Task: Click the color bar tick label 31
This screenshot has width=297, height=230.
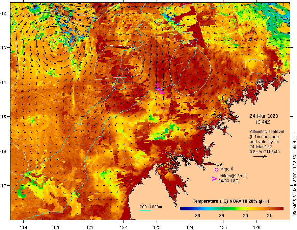Action: pyautogui.click(x=269, y=215)
